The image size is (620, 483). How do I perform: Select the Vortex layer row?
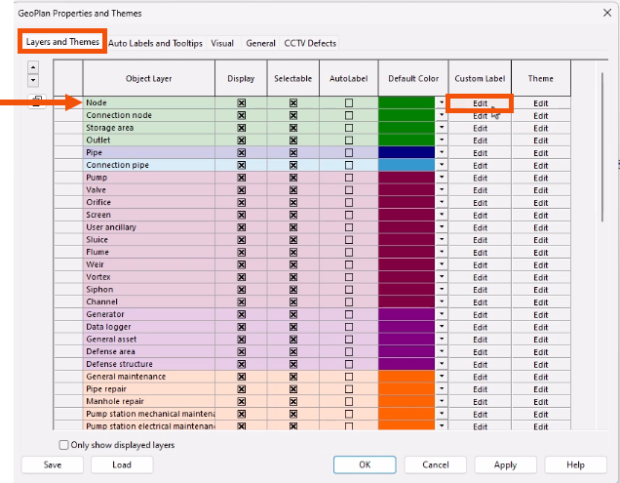click(x=149, y=277)
